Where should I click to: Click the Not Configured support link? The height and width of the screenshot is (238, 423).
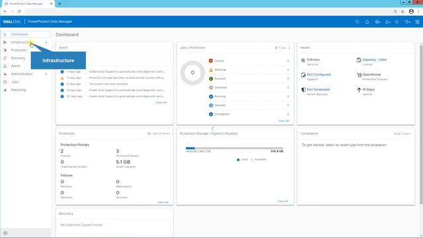coord(319,75)
